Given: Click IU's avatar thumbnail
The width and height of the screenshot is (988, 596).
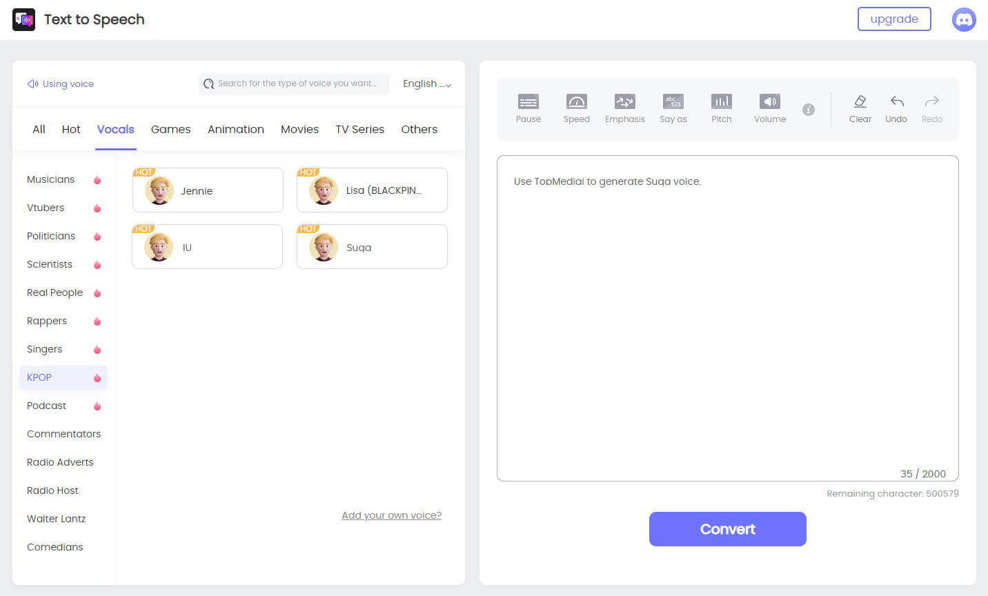Looking at the screenshot, I should coord(159,247).
